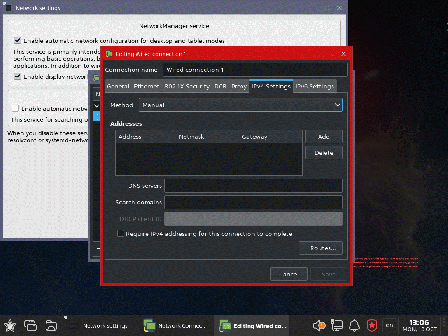This screenshot has width=448, height=336.
Task: Collapse the connection list chevron expander
Action: [97, 105]
